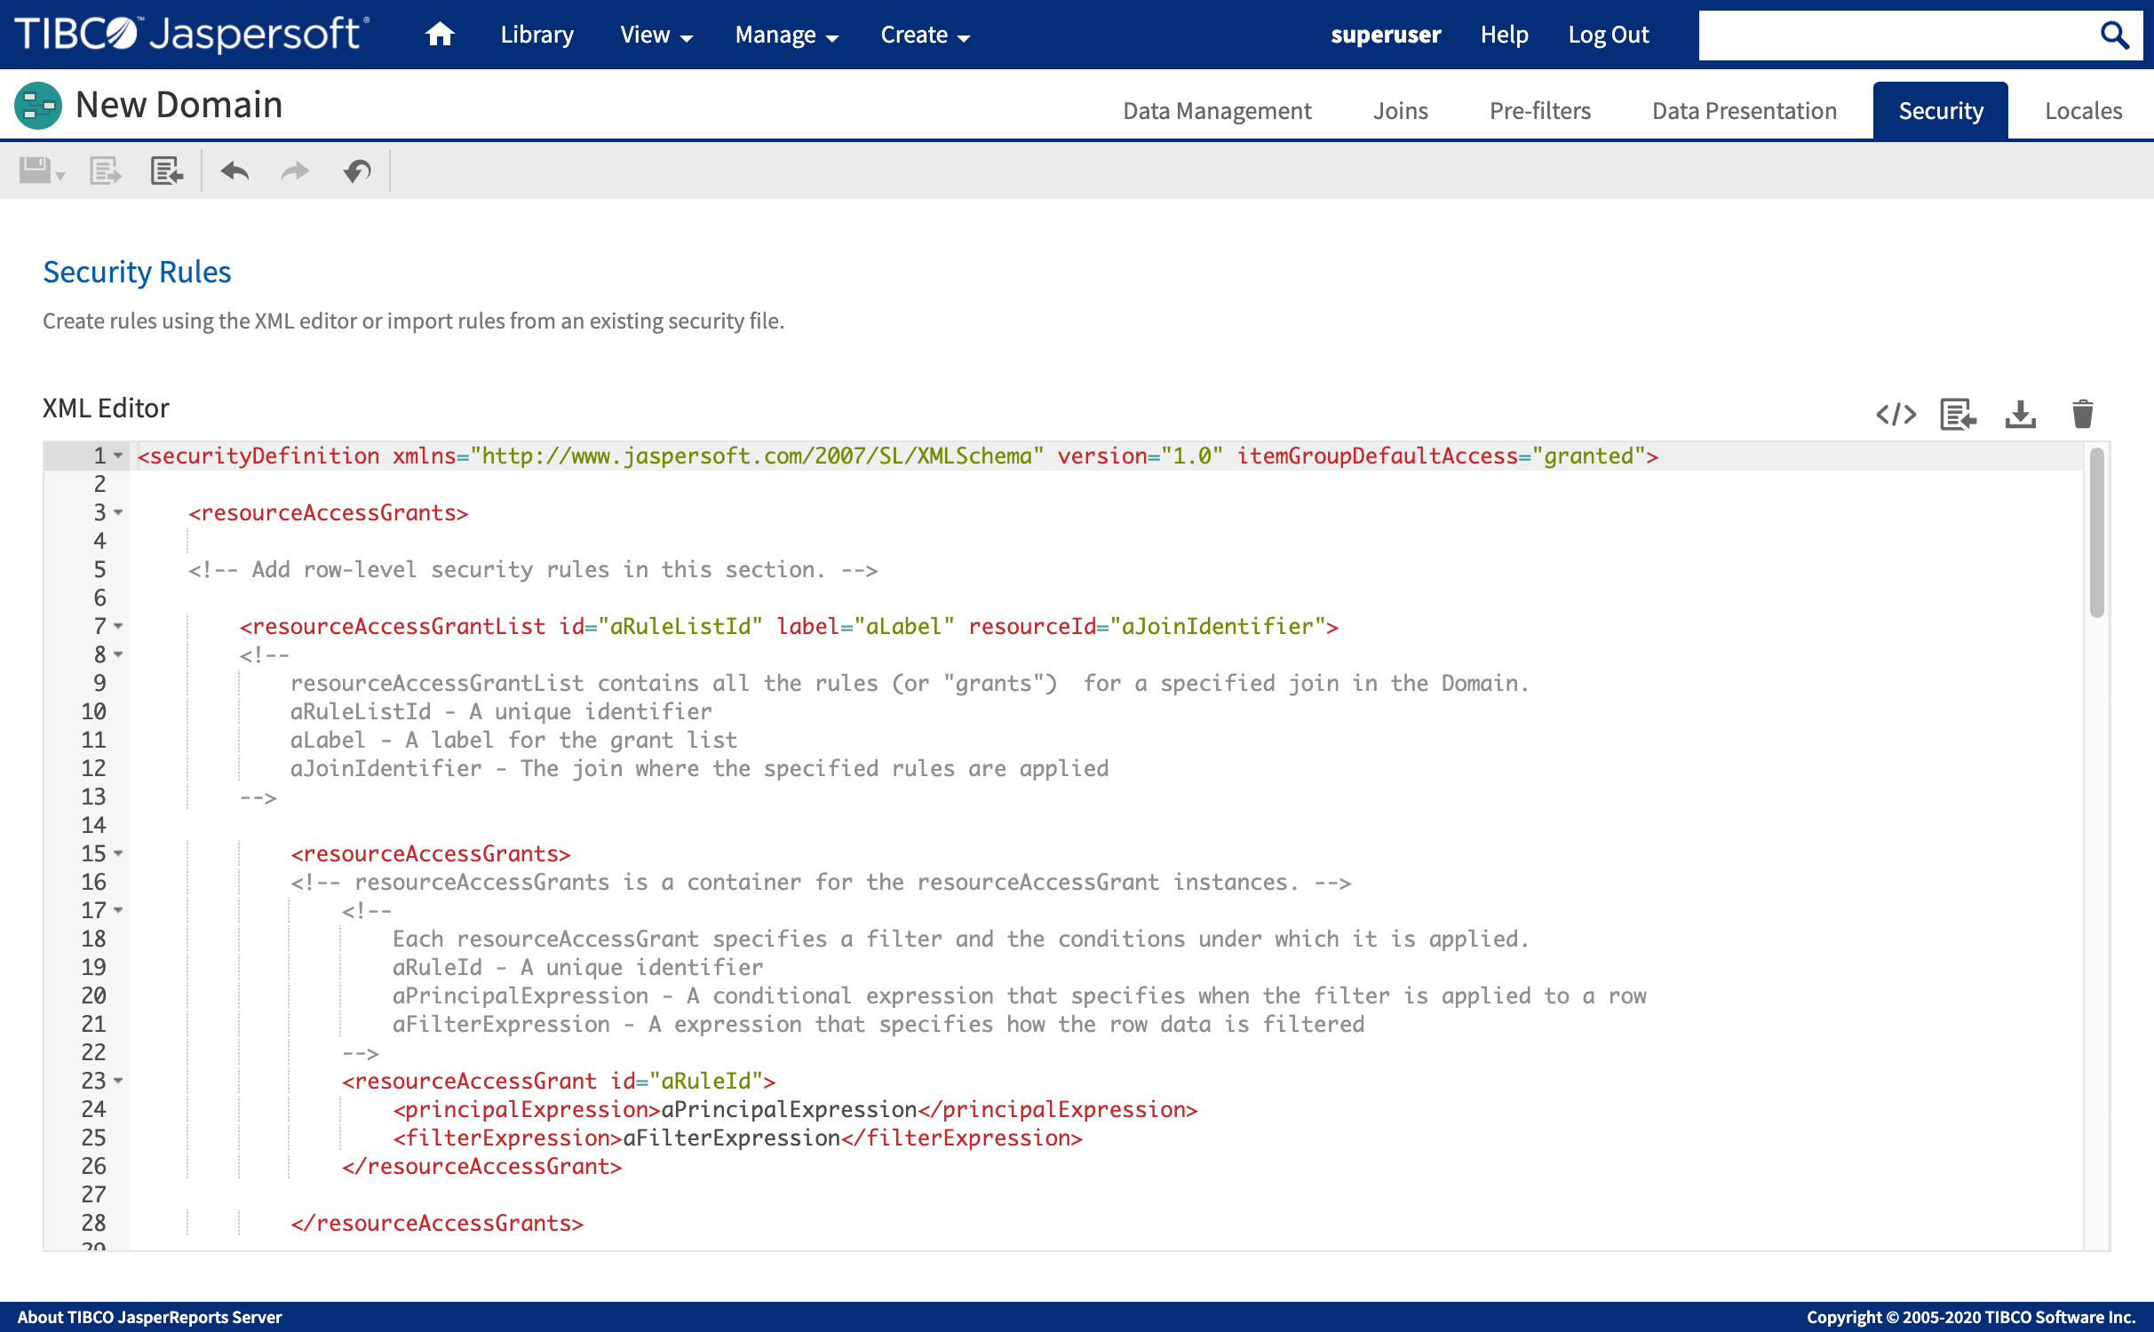Undo the last change
Viewport: 2154px width, 1332px height.
[x=234, y=170]
